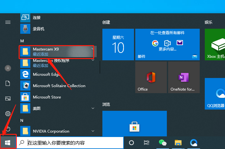Click the 浏览 tile group header
The height and width of the screenshot is (149, 225).
pyautogui.click(x=106, y=104)
